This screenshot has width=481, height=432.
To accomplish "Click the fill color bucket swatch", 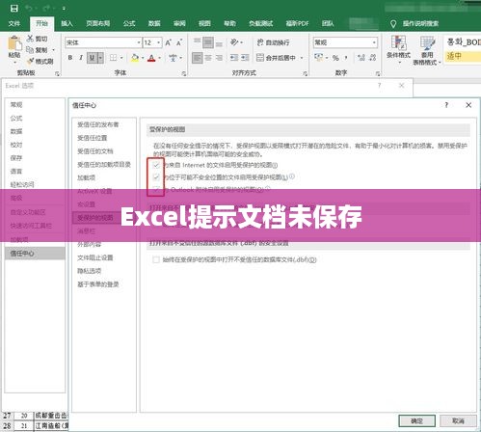I will tap(135, 58).
